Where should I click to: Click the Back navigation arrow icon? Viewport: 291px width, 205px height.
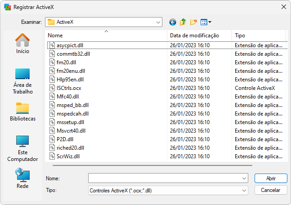pyautogui.click(x=172, y=22)
